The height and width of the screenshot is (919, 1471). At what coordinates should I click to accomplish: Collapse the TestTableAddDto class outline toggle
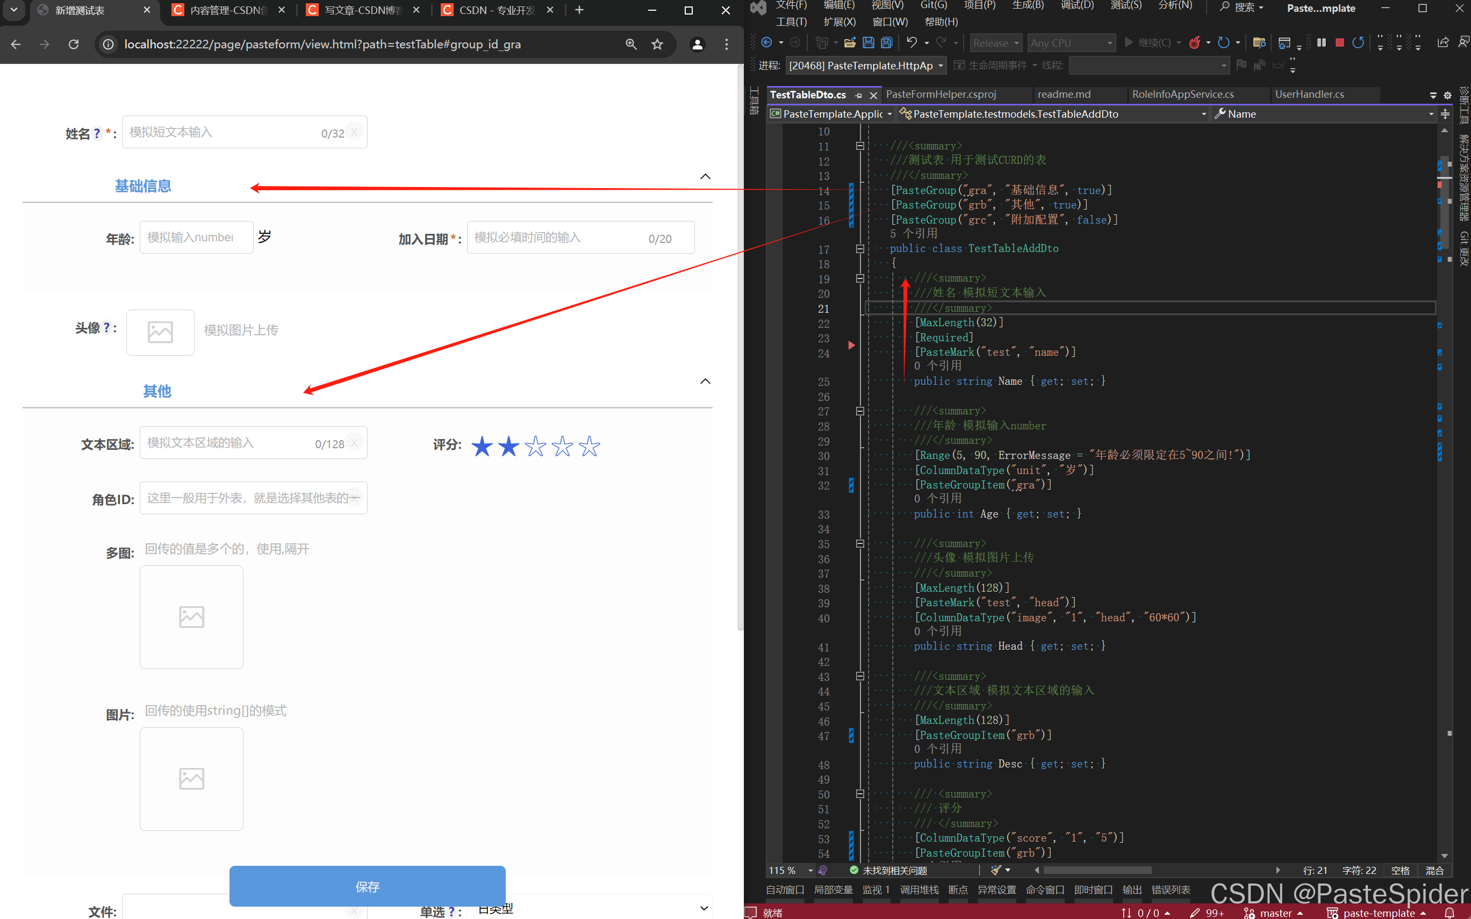coord(859,249)
